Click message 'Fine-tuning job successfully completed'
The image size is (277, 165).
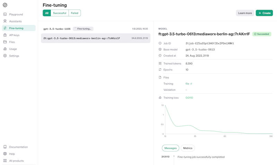pyautogui.click(x=201, y=157)
